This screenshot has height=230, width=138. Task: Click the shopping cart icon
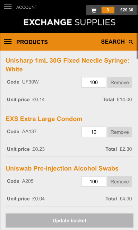point(94,10)
